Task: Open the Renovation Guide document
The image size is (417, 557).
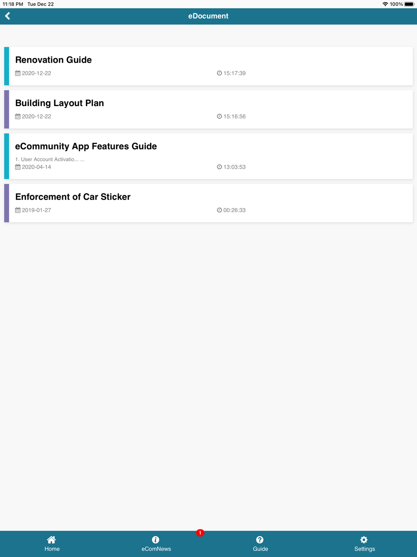Action: point(53,60)
